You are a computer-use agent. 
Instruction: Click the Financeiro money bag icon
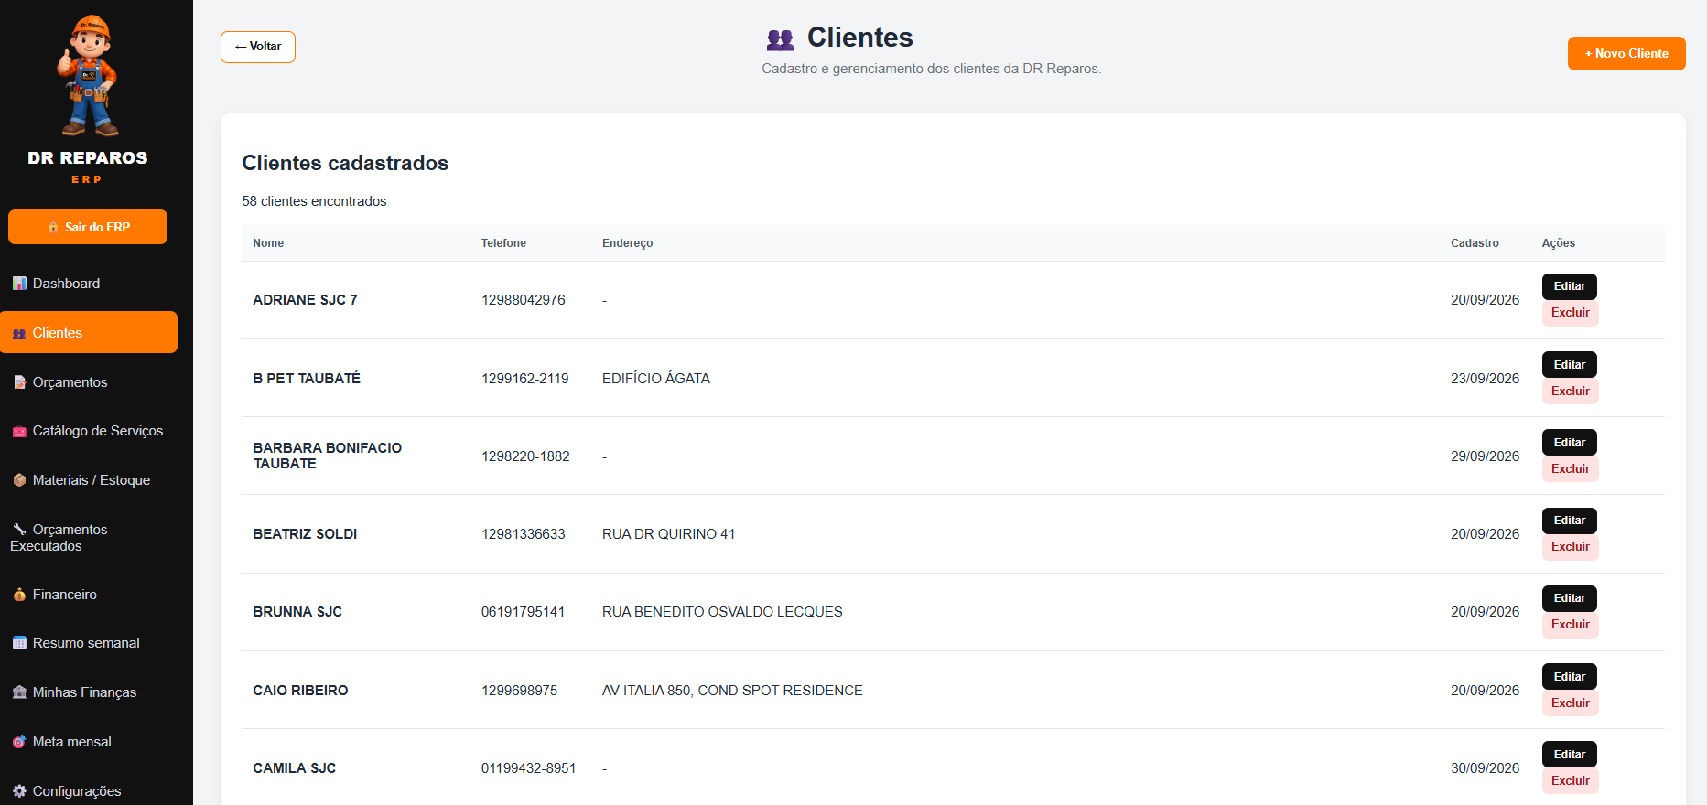(19, 595)
